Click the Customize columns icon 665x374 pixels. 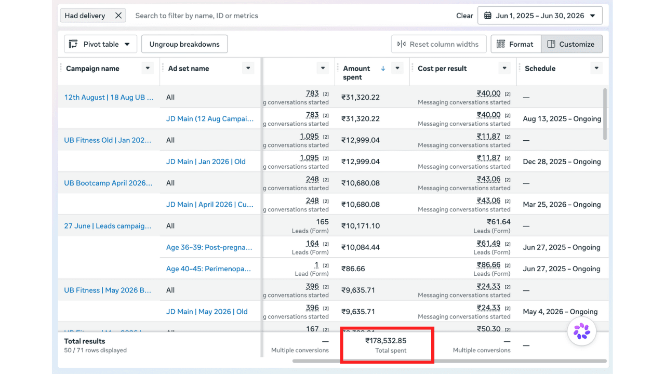(551, 44)
